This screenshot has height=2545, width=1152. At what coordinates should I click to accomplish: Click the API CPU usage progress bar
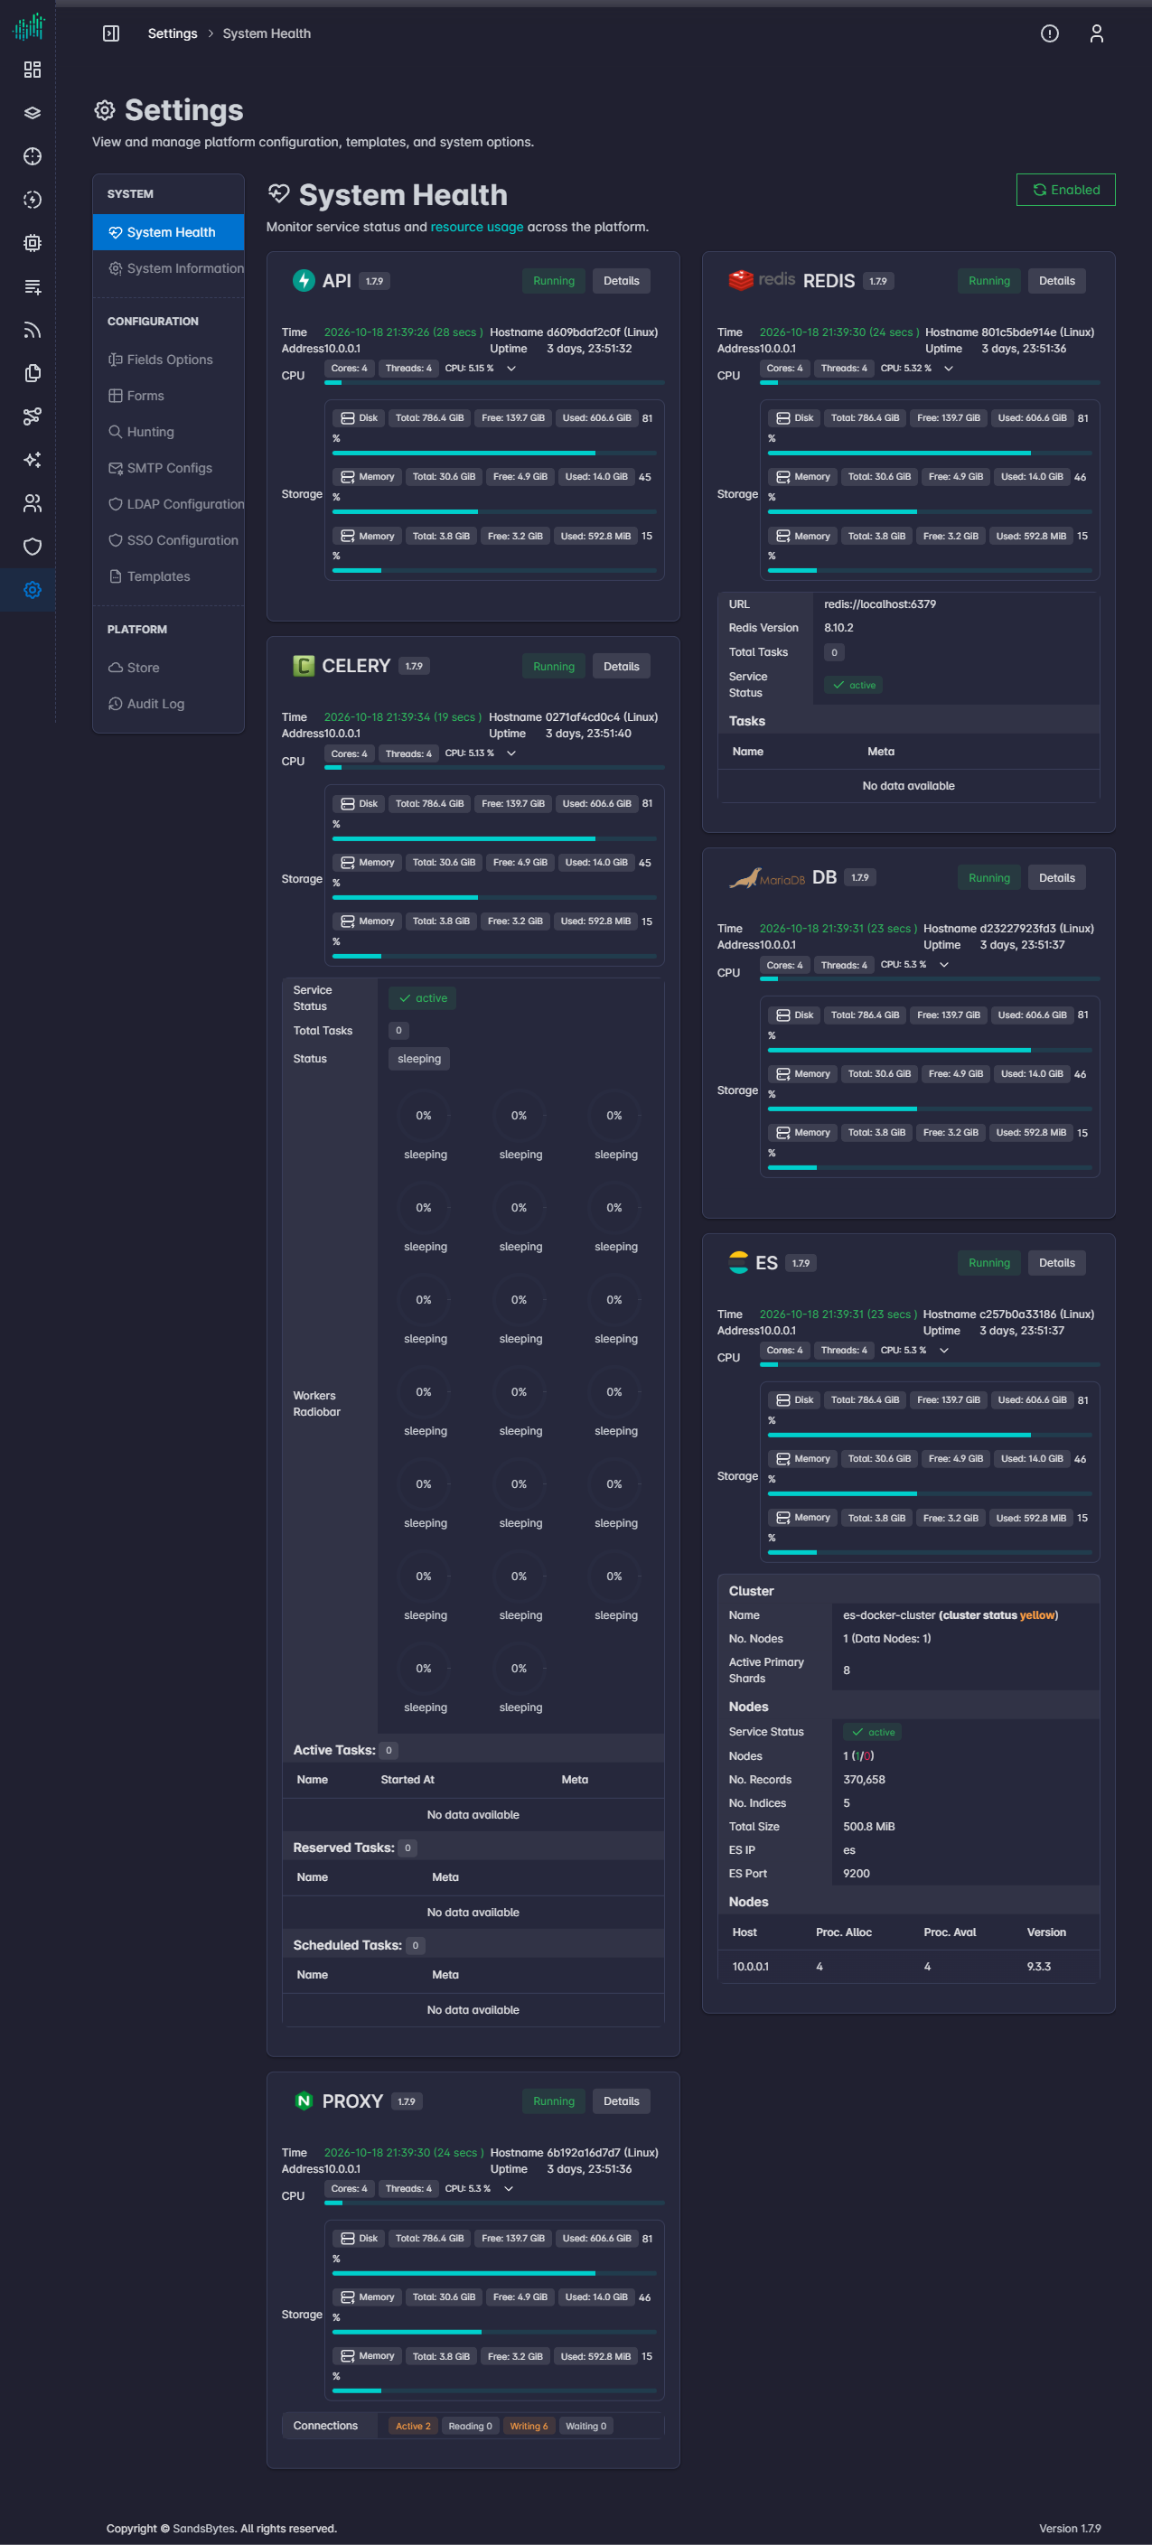pos(494,382)
